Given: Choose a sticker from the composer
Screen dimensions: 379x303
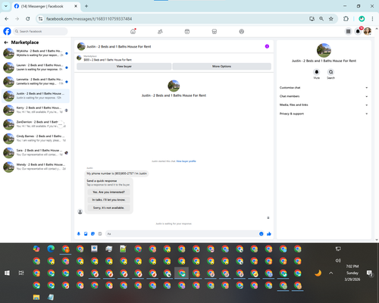Looking at the screenshot, I should [92, 234].
